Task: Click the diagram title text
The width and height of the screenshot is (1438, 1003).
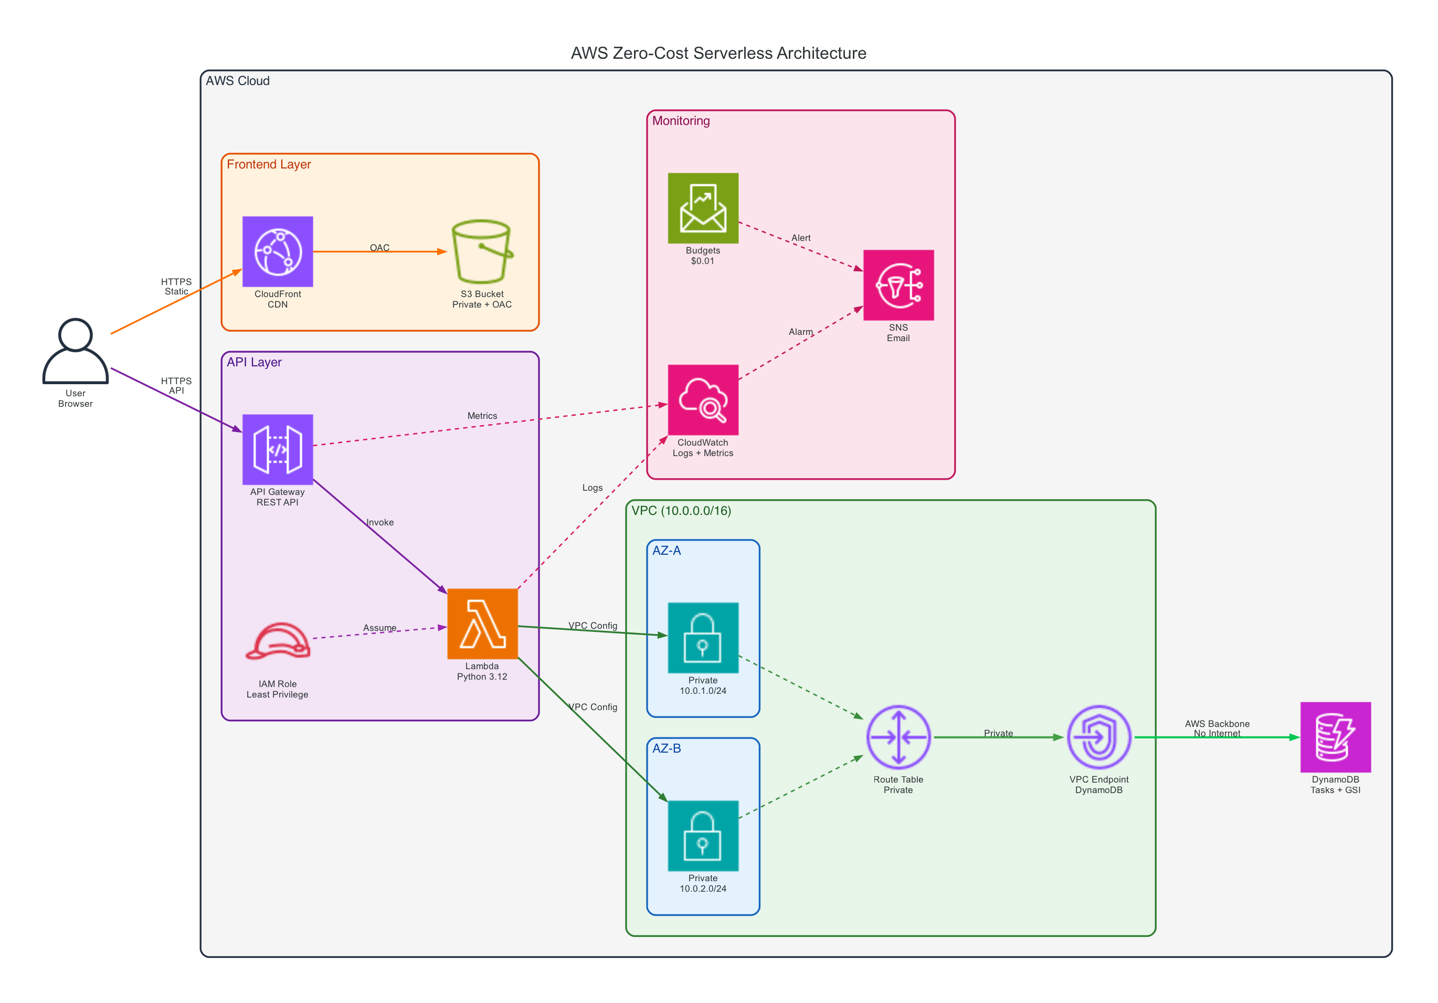Action: (x=718, y=53)
